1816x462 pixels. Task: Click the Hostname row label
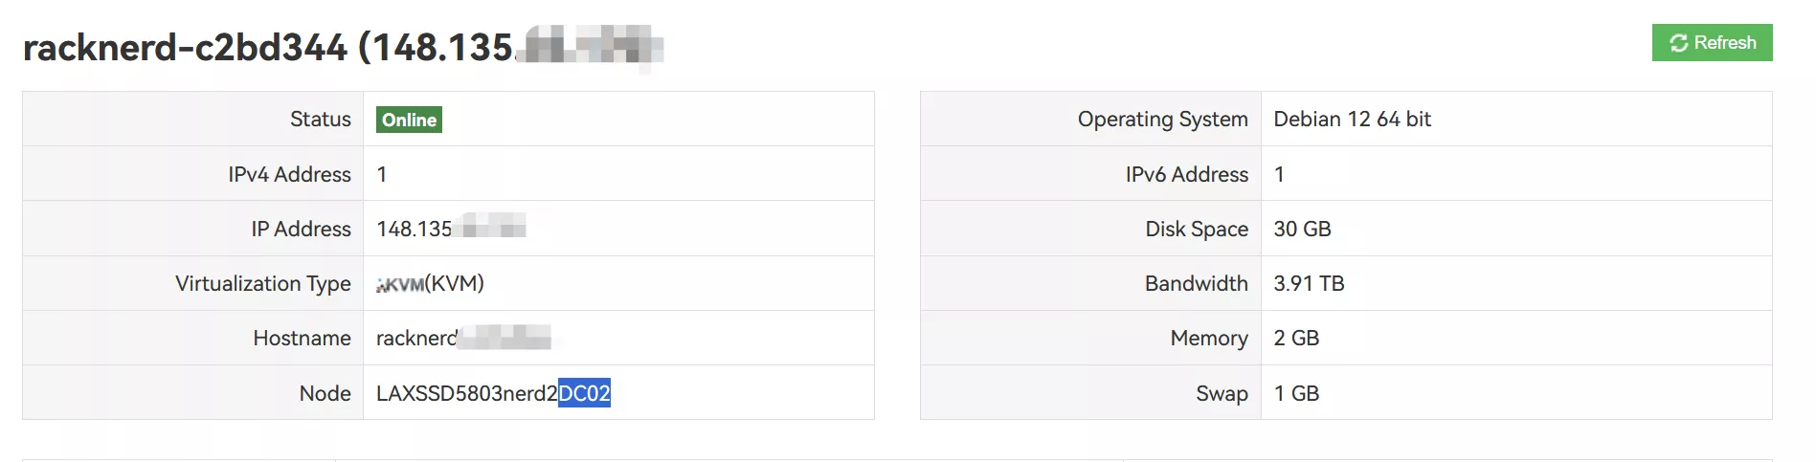pos(302,339)
